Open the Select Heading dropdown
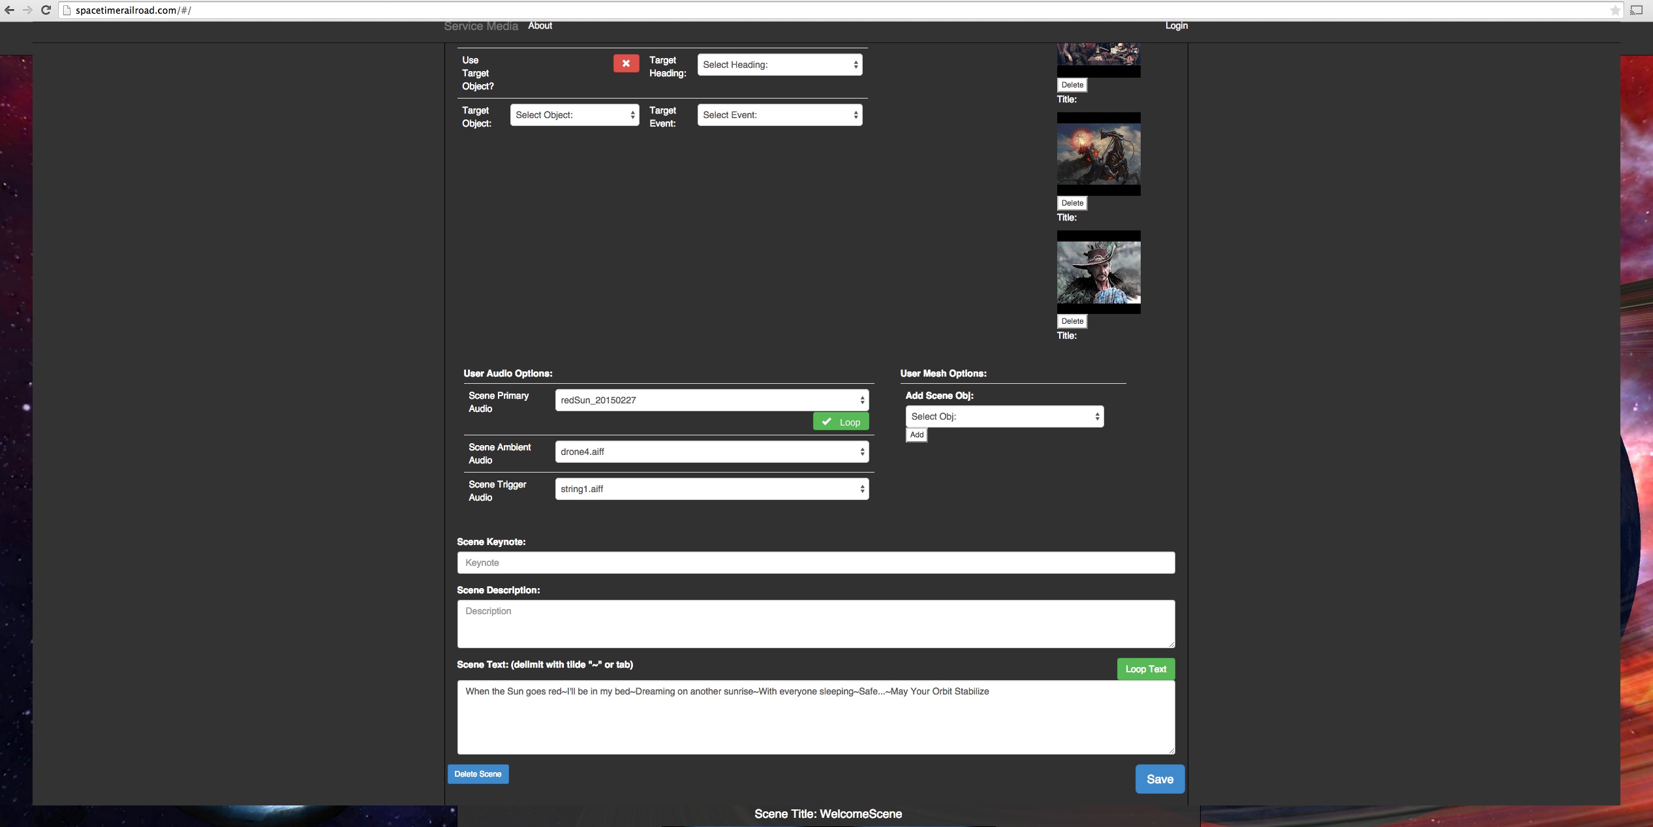Image resolution: width=1653 pixels, height=827 pixels. (x=779, y=65)
